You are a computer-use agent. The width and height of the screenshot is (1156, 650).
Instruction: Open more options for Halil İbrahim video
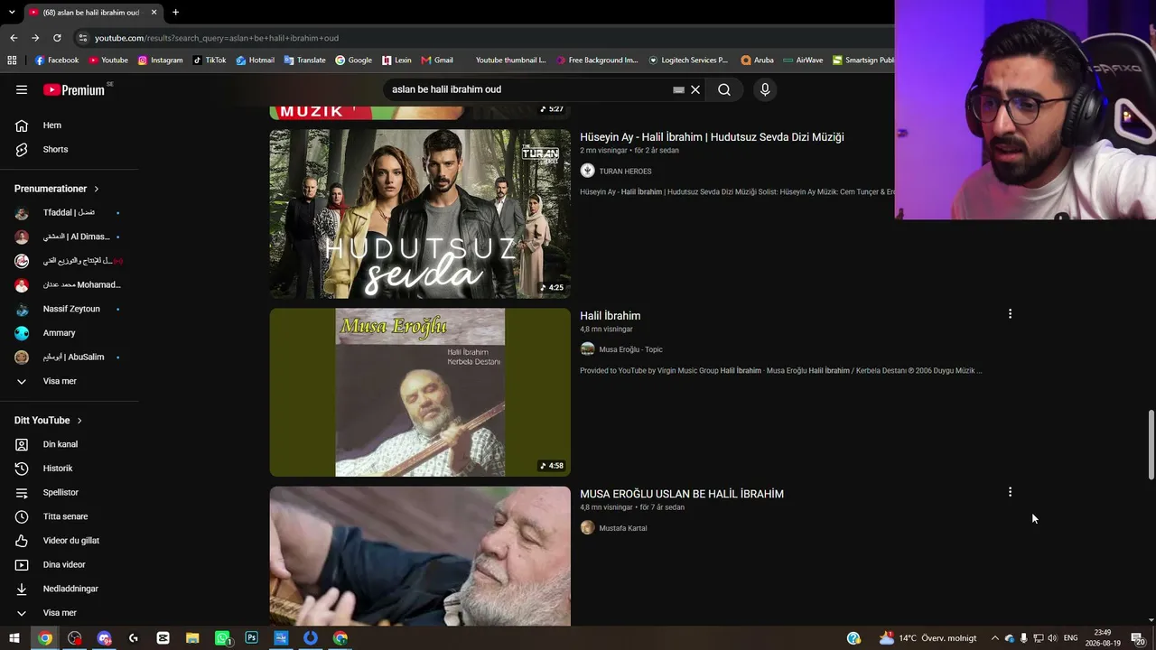(1010, 314)
